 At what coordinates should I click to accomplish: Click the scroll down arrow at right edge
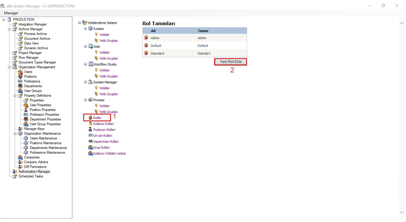point(401,212)
